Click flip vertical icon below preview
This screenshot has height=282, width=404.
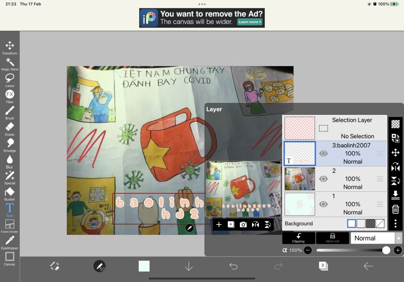(x=267, y=224)
